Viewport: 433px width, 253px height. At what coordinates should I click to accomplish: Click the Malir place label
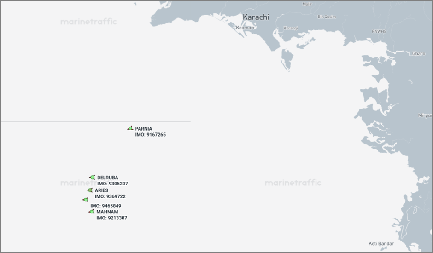click(x=307, y=4)
